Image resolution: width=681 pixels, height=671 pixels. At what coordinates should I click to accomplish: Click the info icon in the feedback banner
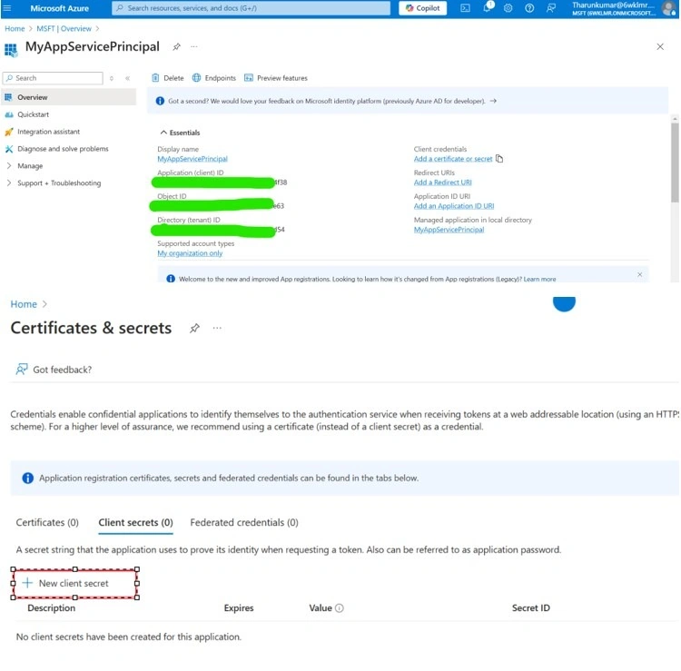click(x=160, y=101)
